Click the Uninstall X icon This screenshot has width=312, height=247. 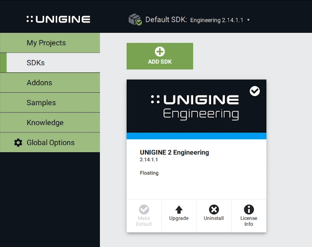[214, 209]
